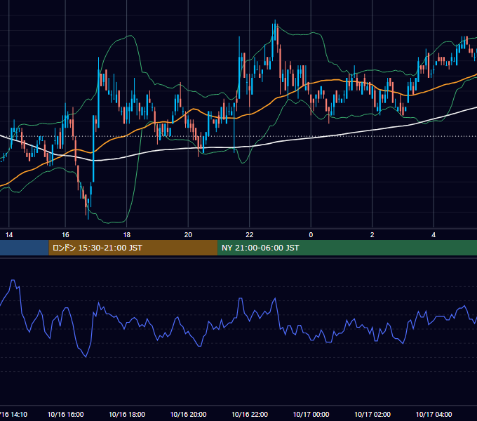The width and height of the screenshot is (477, 421).
Task: Click the blue session band before London
Action: [x=25, y=248]
